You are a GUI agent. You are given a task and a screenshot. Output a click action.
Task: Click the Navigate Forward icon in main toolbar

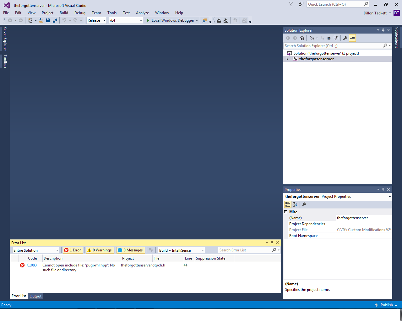(21, 20)
